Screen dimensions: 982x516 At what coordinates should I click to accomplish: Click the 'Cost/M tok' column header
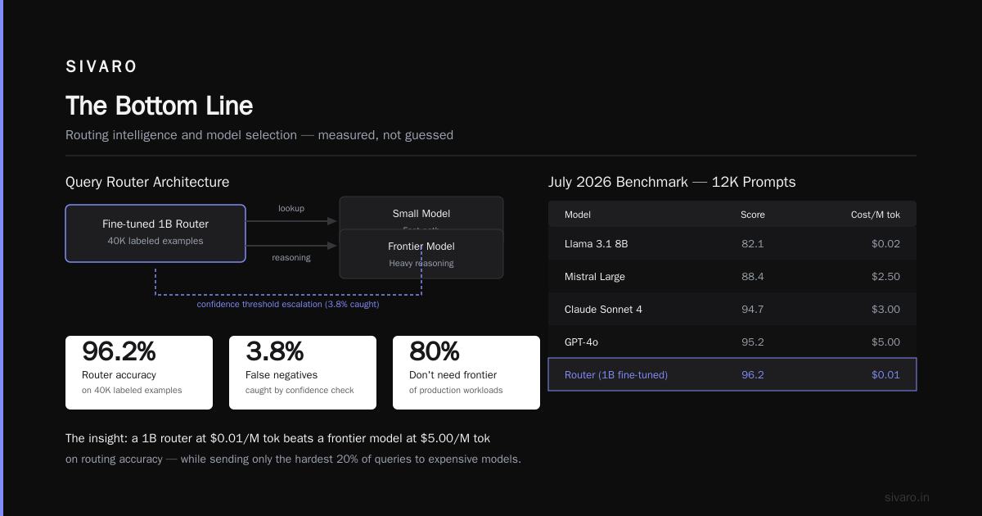point(876,215)
